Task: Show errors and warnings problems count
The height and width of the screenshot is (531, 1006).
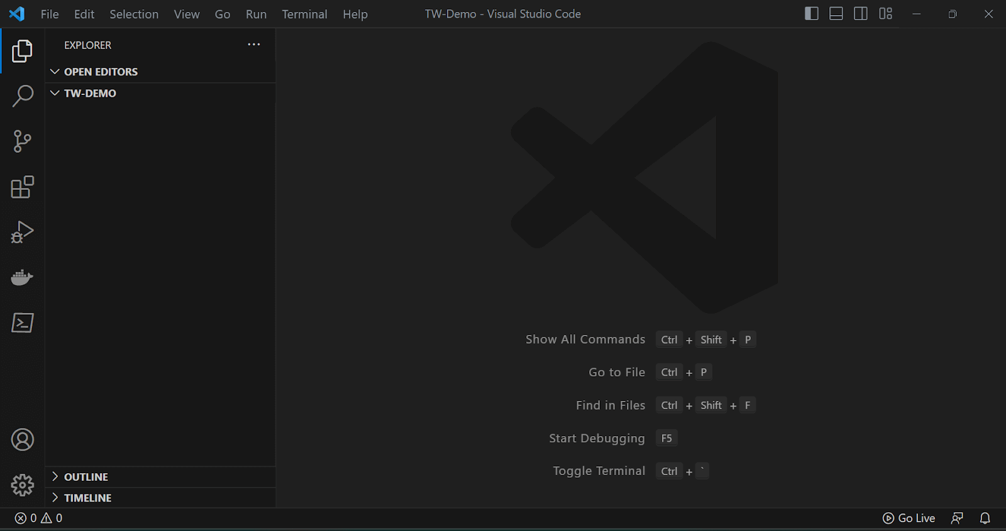Action: tap(39, 518)
